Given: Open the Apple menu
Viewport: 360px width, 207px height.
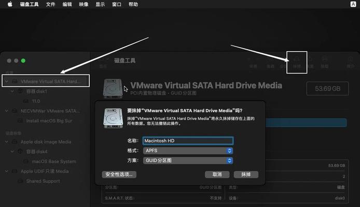Looking at the screenshot, I should 10,4.
